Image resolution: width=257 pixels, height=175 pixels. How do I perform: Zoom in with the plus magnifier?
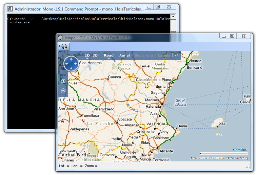tap(63, 81)
